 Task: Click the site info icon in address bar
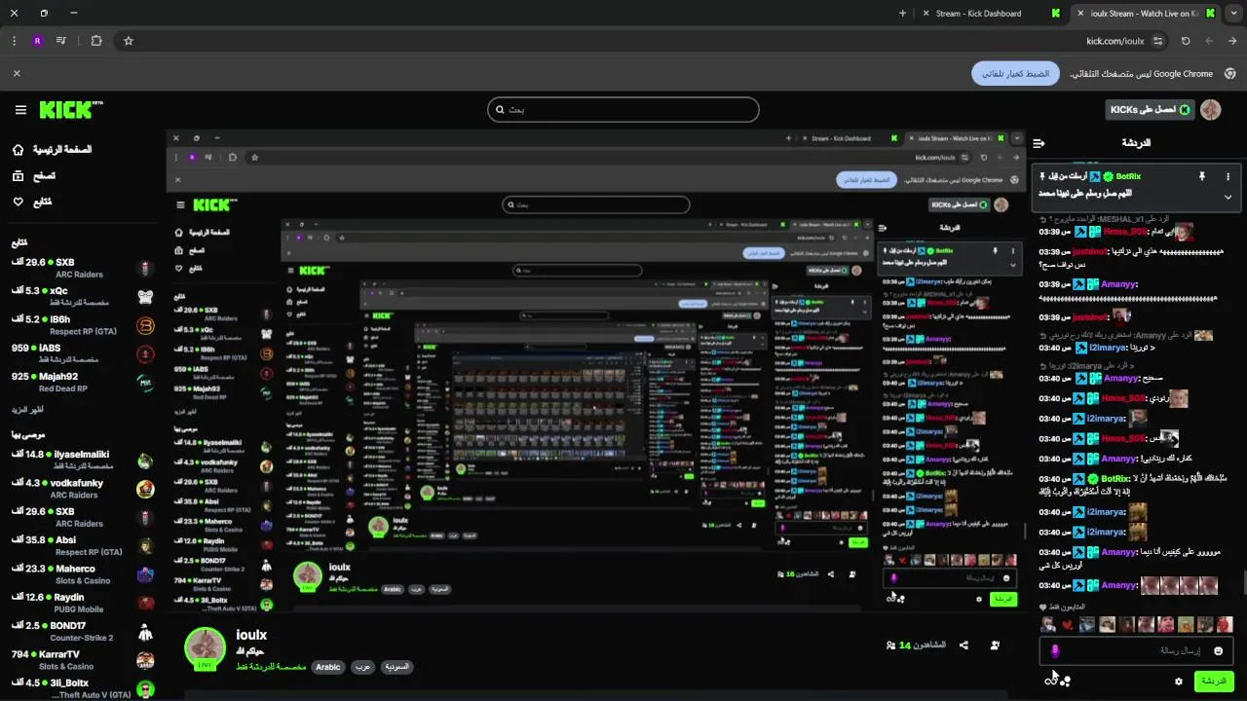(x=1157, y=41)
